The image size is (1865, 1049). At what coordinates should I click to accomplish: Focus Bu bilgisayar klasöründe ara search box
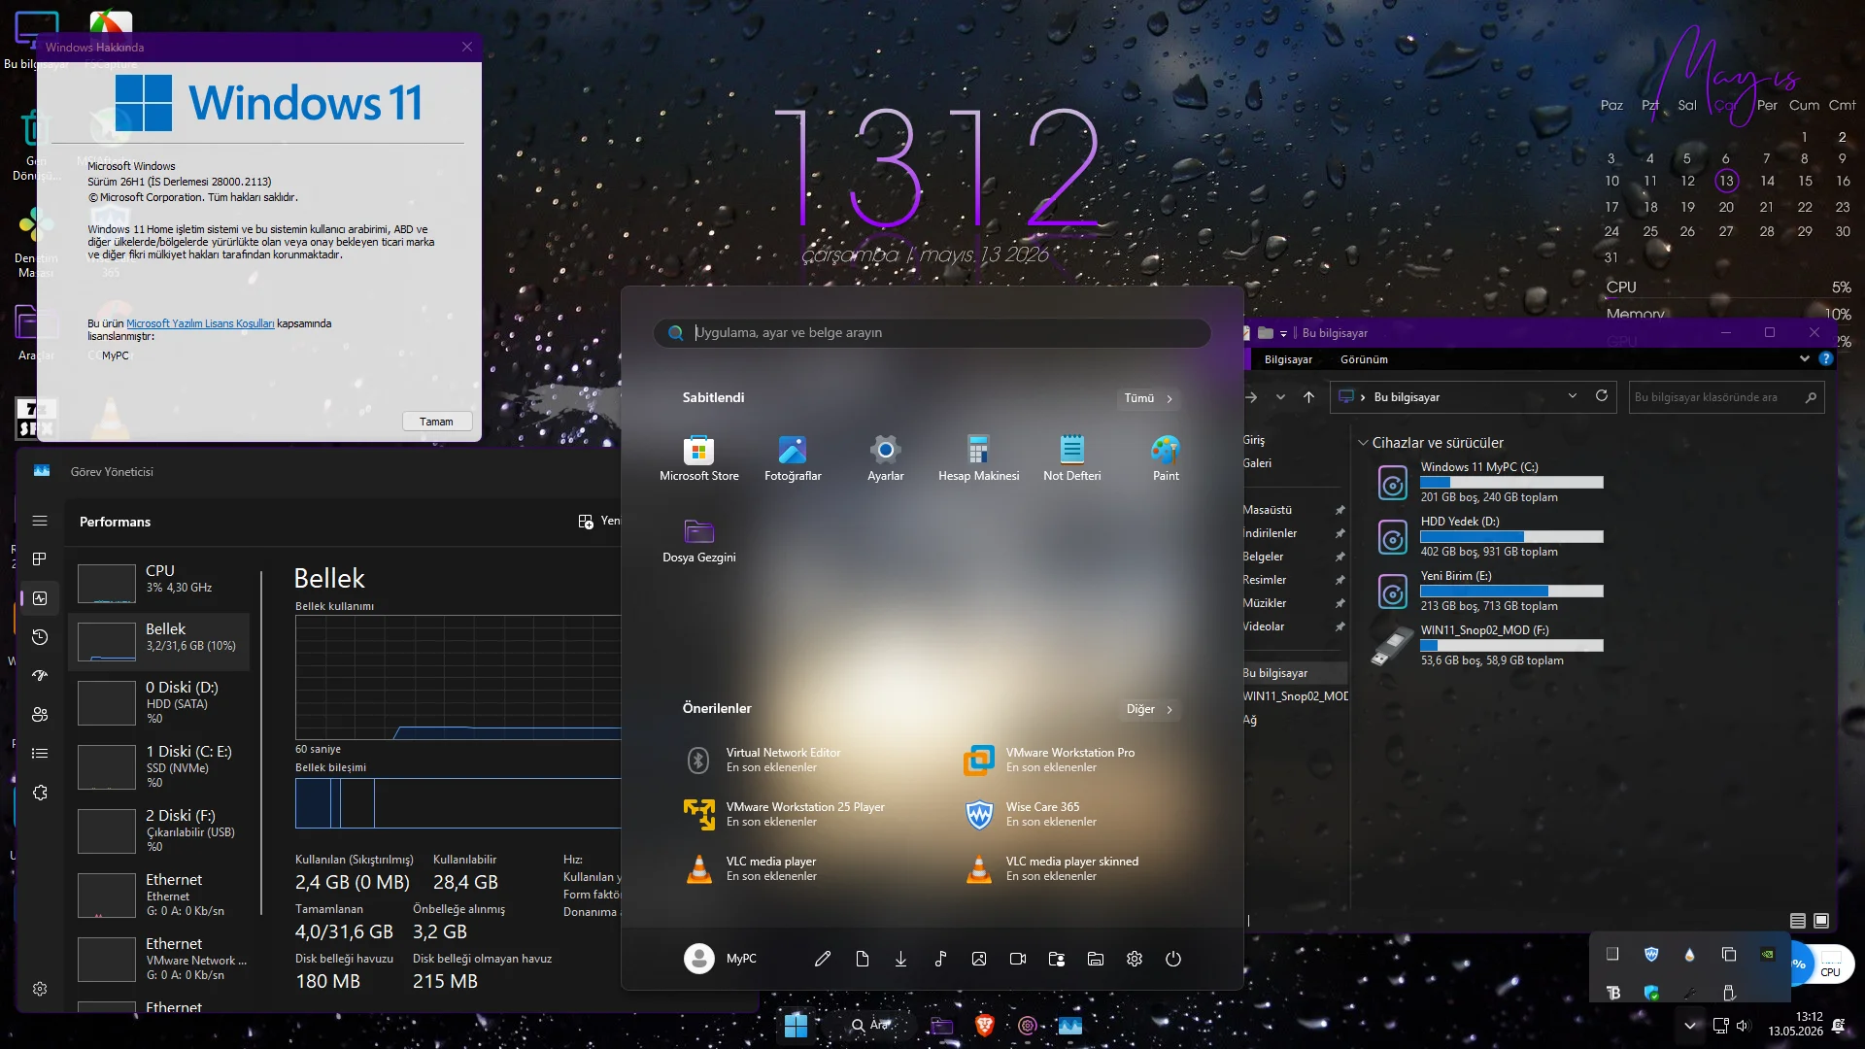tap(1726, 397)
